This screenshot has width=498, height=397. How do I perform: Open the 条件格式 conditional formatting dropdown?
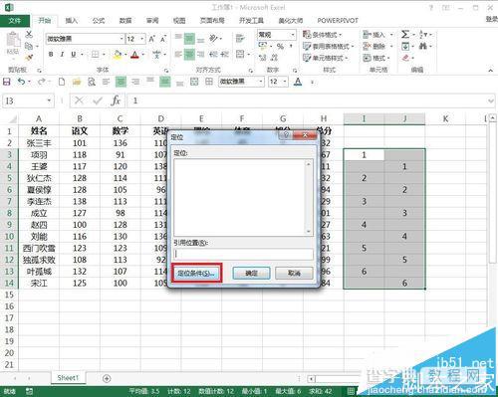coord(323,35)
